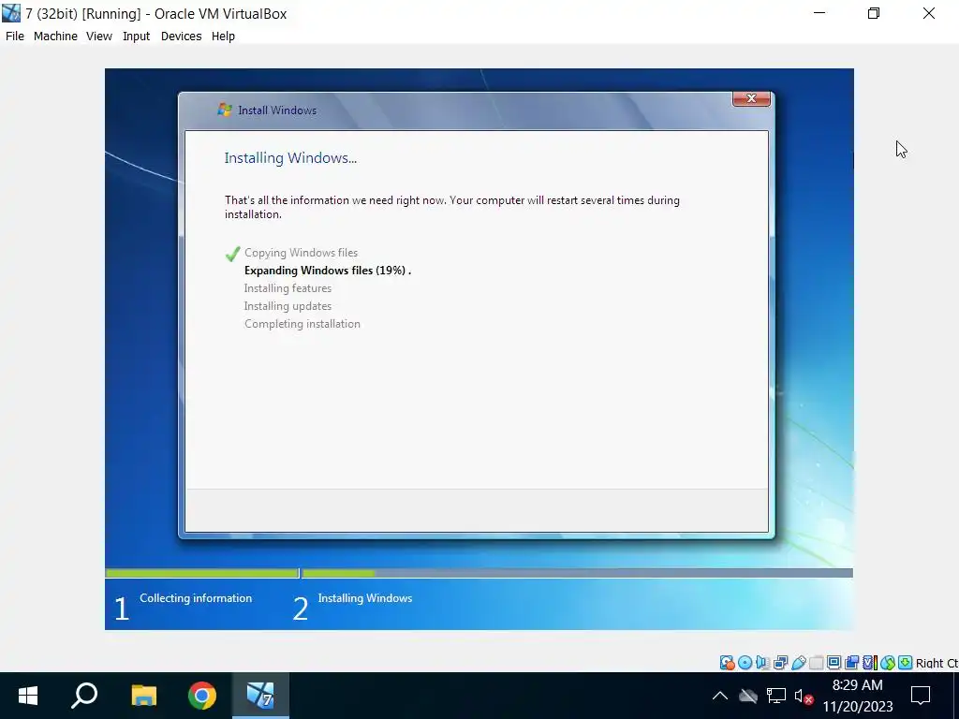Click the optical disk indicator icon

pos(745,663)
